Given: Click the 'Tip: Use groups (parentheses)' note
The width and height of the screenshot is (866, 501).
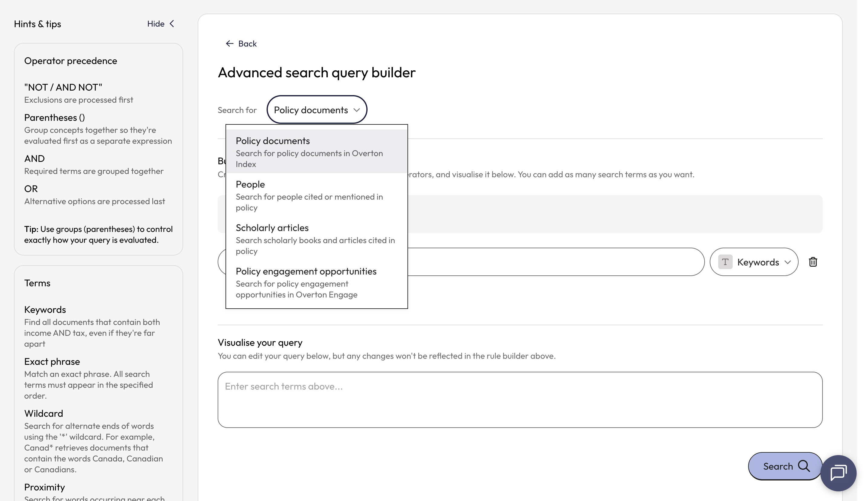Looking at the screenshot, I should point(98,235).
